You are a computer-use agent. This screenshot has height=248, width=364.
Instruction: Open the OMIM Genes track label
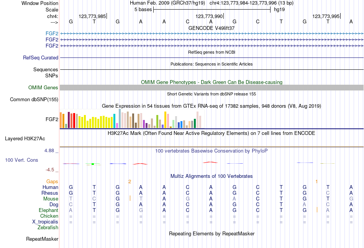[43, 87]
